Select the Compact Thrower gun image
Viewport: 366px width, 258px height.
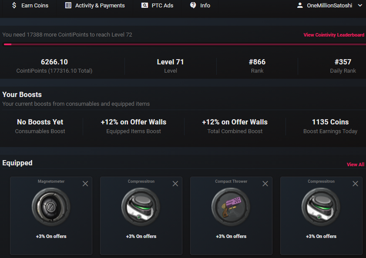coord(231,207)
